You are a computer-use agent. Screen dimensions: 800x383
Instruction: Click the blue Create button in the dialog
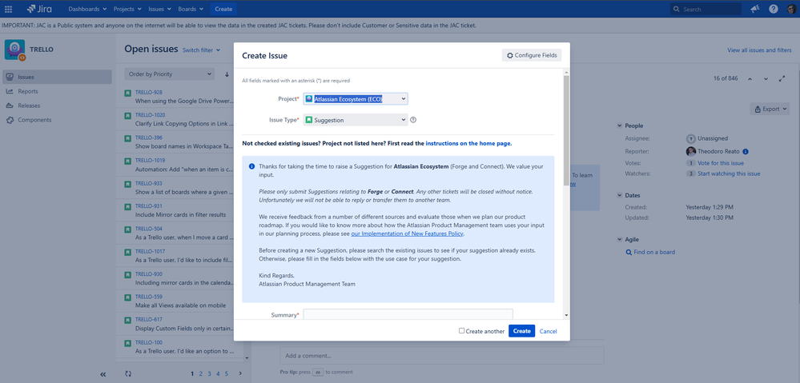[521, 331]
